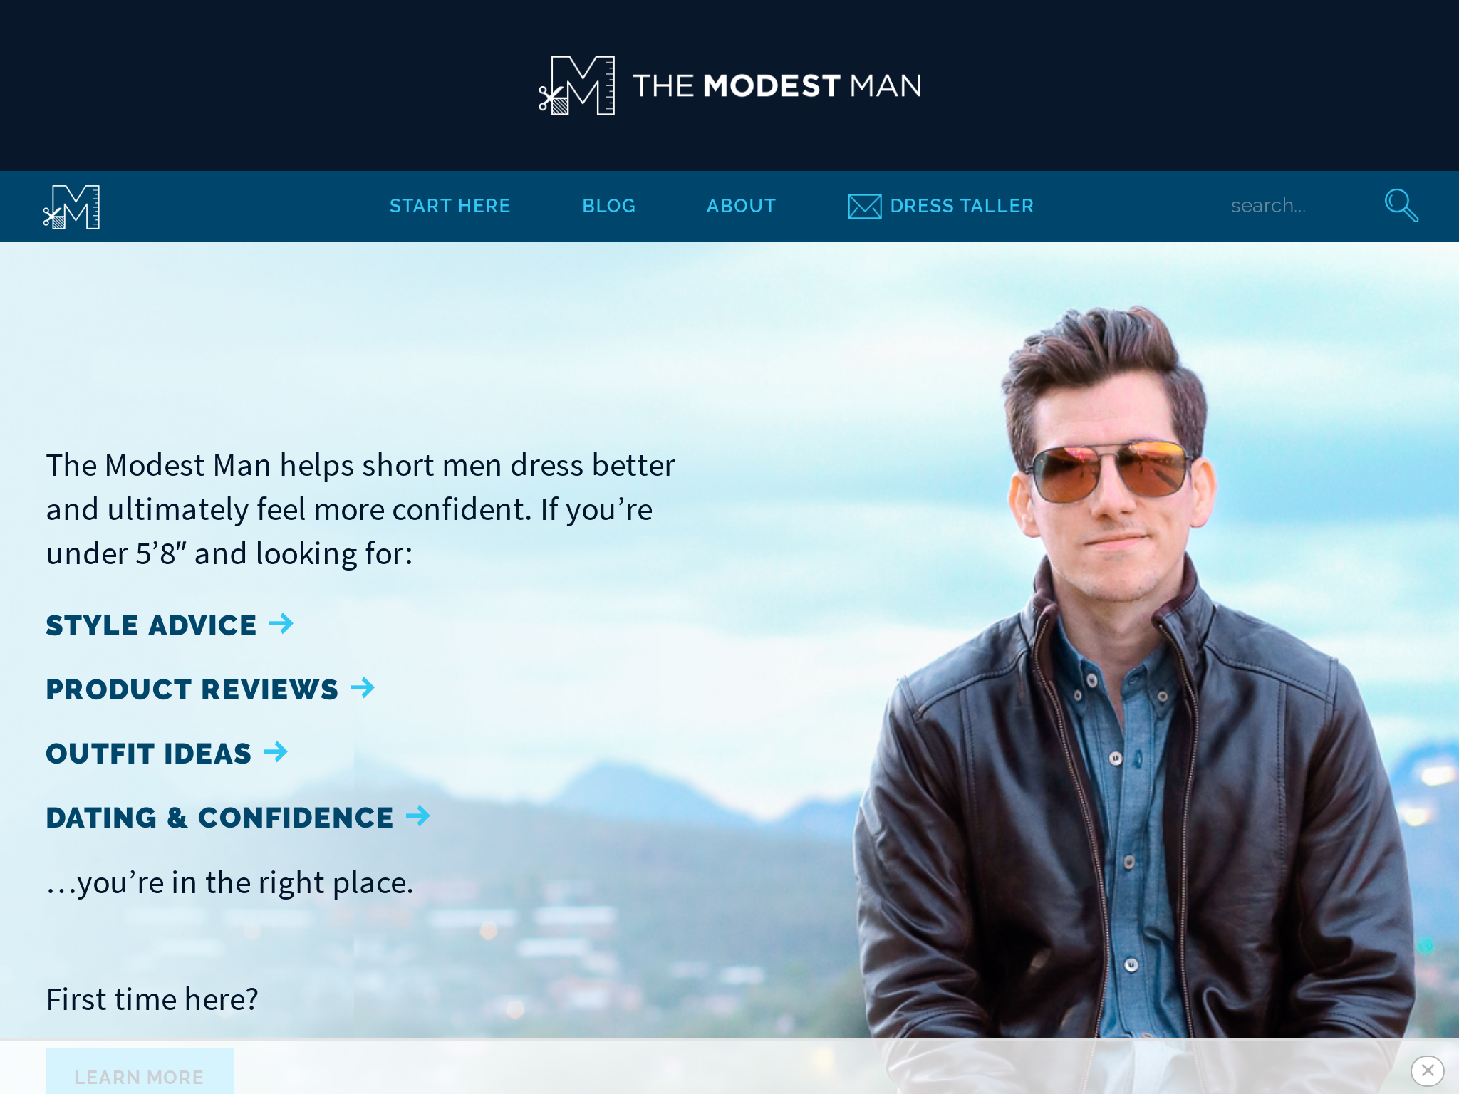1459x1094 pixels.
Task: Open the Style Advice link
Action: click(151, 625)
